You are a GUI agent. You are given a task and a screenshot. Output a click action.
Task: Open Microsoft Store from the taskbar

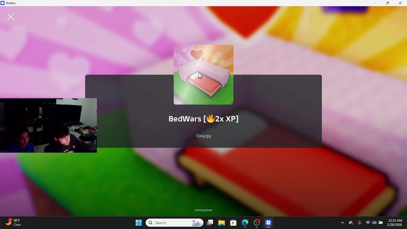(x=233, y=223)
